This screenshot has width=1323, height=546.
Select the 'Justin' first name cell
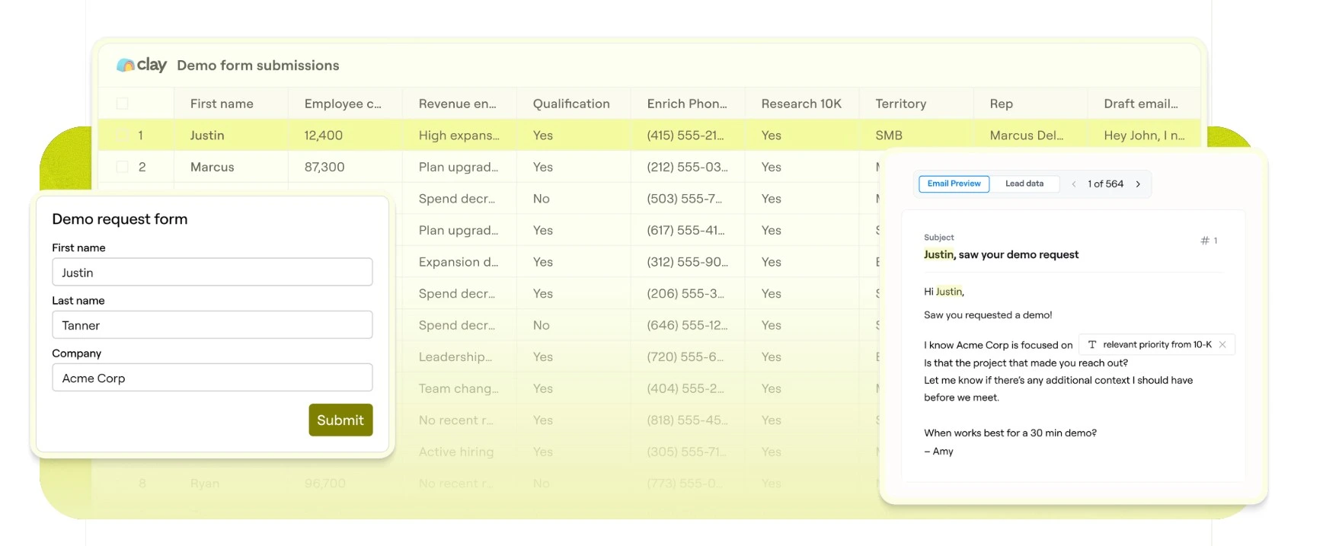tap(231, 136)
